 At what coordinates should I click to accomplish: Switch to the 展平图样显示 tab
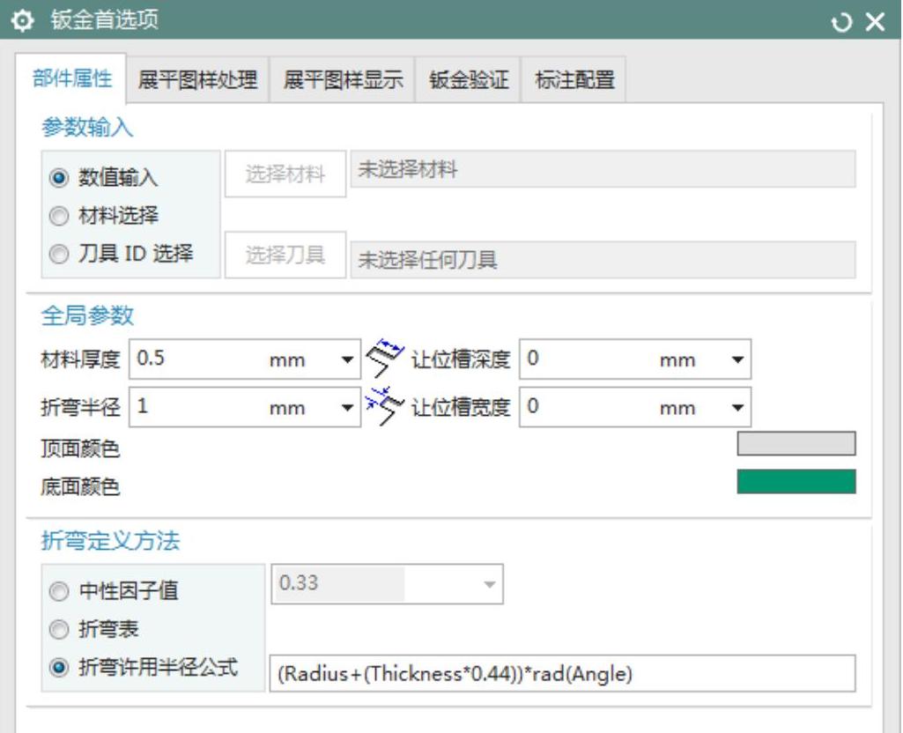[x=343, y=80]
